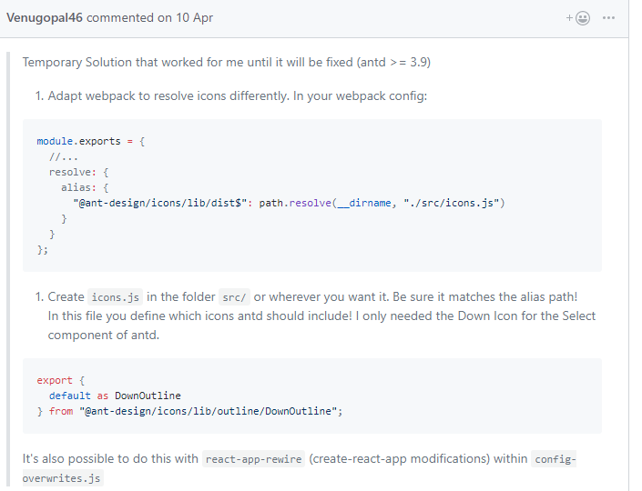Click inside the webpack config code block
This screenshot has width=642, height=491.
point(312,195)
